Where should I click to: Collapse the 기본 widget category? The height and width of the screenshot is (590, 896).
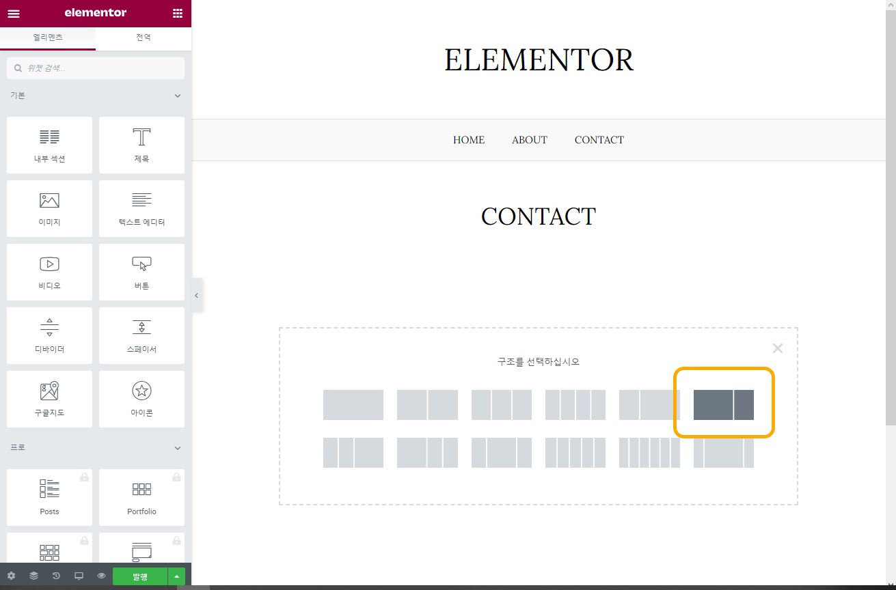coord(96,96)
